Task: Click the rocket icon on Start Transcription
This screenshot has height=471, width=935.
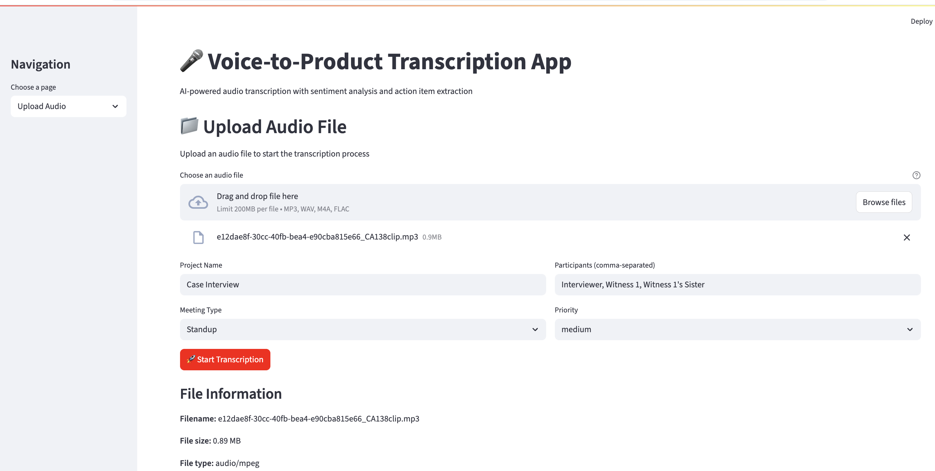Action: [191, 359]
